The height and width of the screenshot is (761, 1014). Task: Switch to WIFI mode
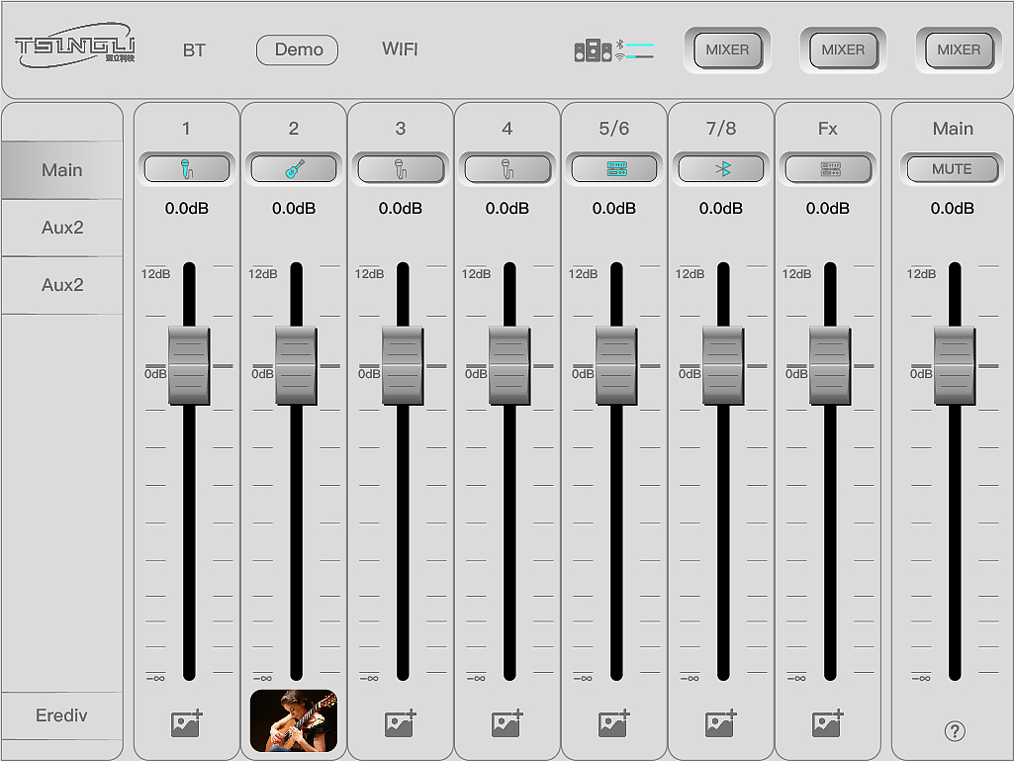tap(400, 49)
